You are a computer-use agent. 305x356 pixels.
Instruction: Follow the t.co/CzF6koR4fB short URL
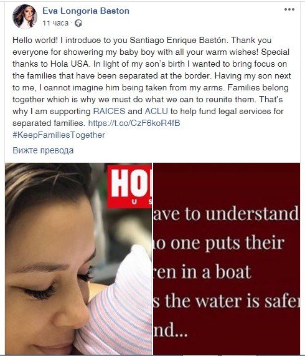tap(134, 123)
